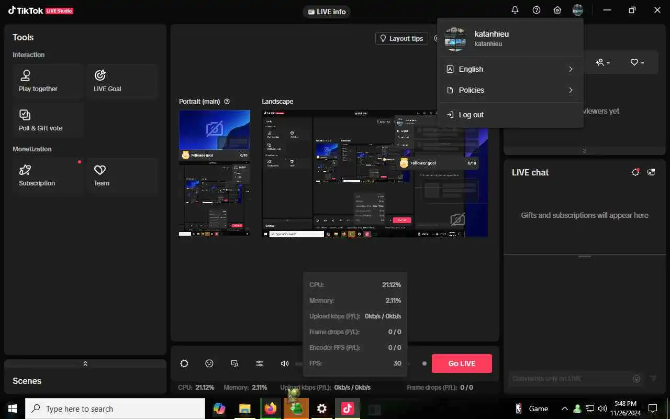Click the smiley face effects icon
This screenshot has height=419, width=670.
click(209, 363)
